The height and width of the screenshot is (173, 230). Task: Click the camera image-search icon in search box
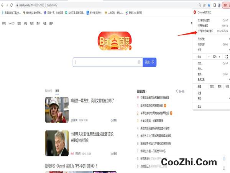(139, 62)
